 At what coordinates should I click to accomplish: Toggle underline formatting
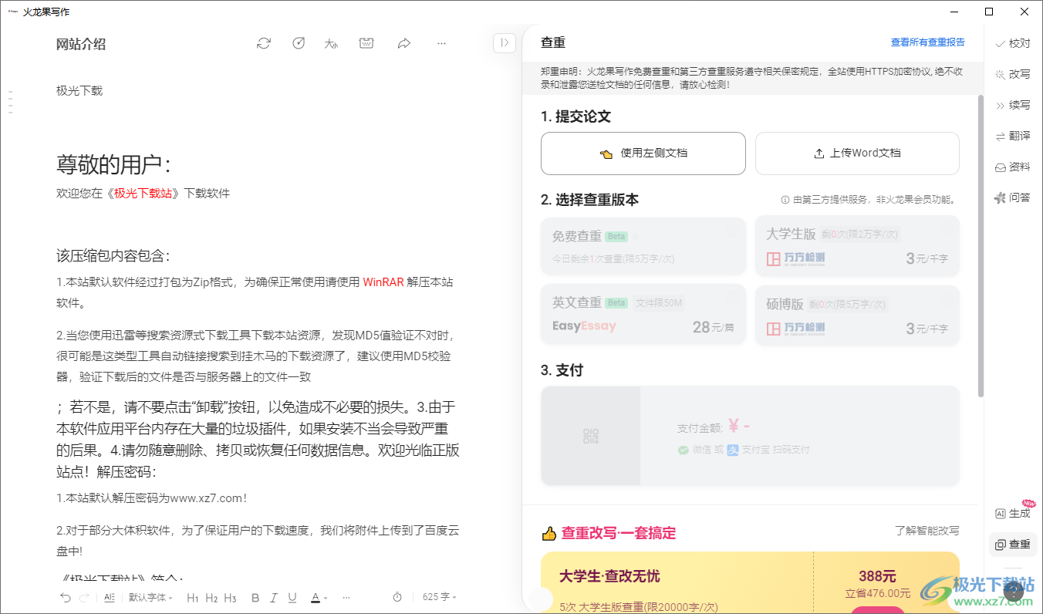pyautogui.click(x=292, y=598)
